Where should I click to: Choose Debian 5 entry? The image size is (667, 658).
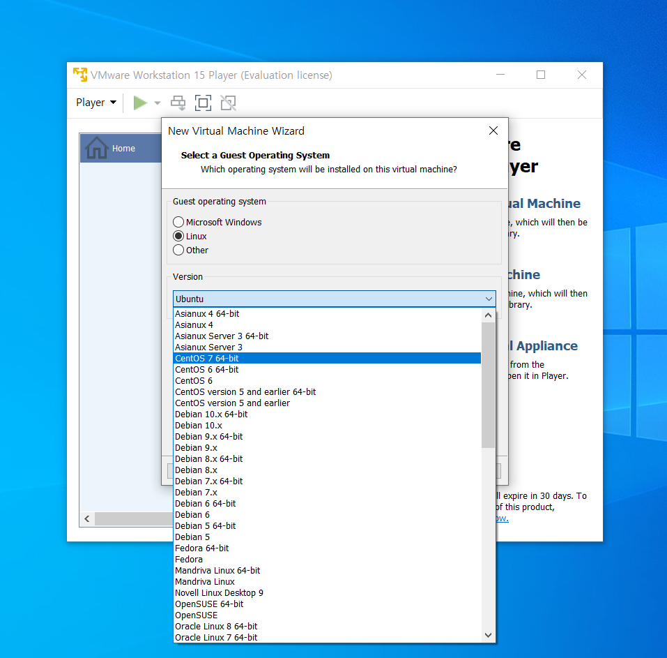[x=328, y=537]
